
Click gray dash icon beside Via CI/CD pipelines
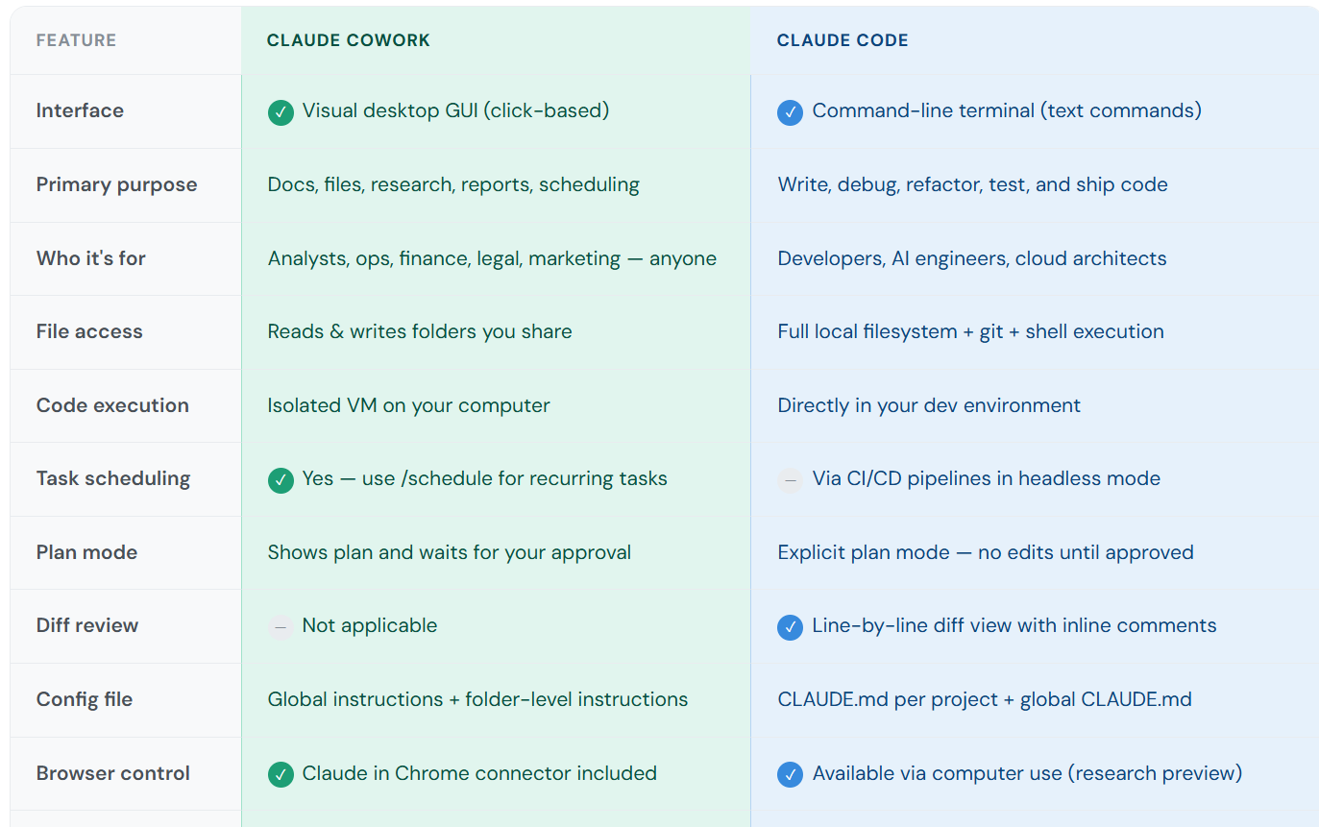click(790, 480)
